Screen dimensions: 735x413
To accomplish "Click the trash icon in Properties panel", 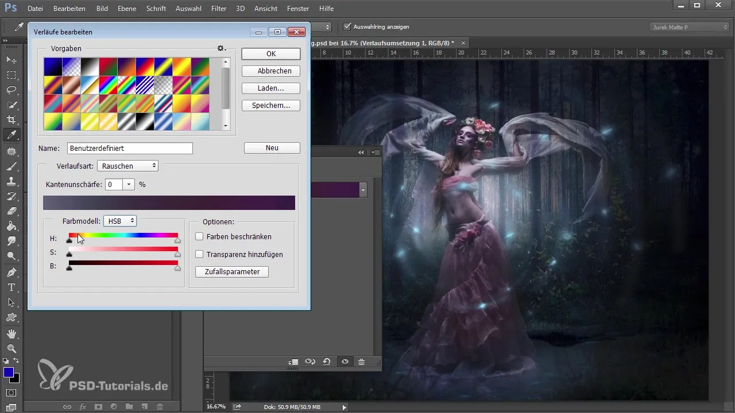I will tap(361, 362).
